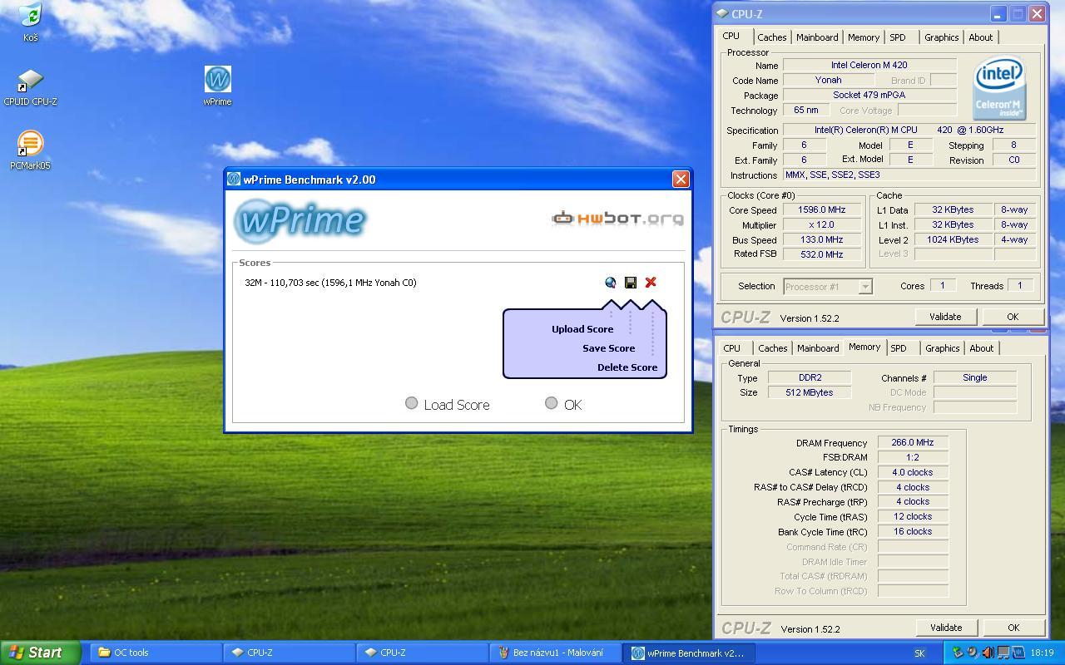Switch to Bez názvu1 - Malování taskbar item

555,653
